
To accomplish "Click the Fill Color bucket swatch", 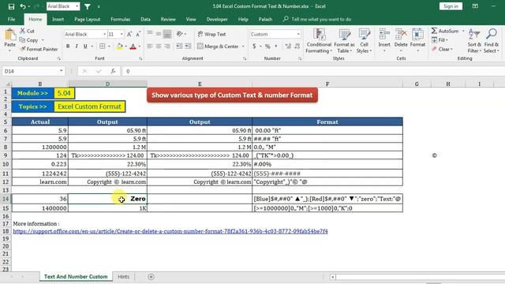I will (119, 47).
